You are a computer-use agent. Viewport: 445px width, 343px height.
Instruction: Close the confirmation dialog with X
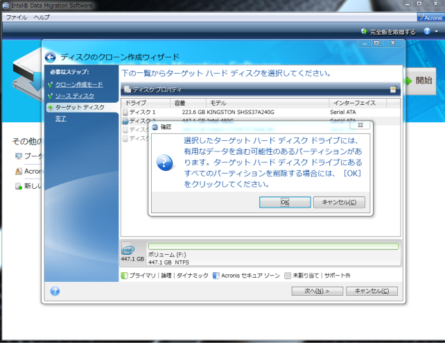click(x=360, y=125)
